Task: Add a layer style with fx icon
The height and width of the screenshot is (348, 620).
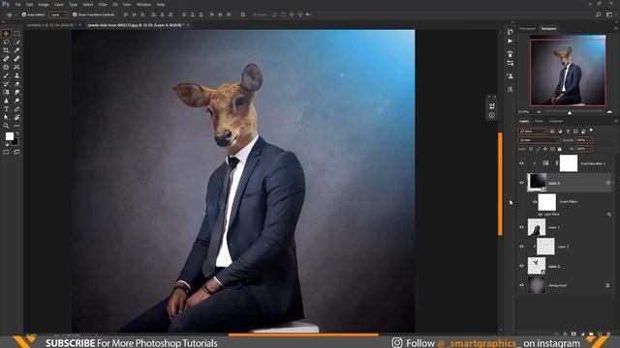Action: pos(565,333)
